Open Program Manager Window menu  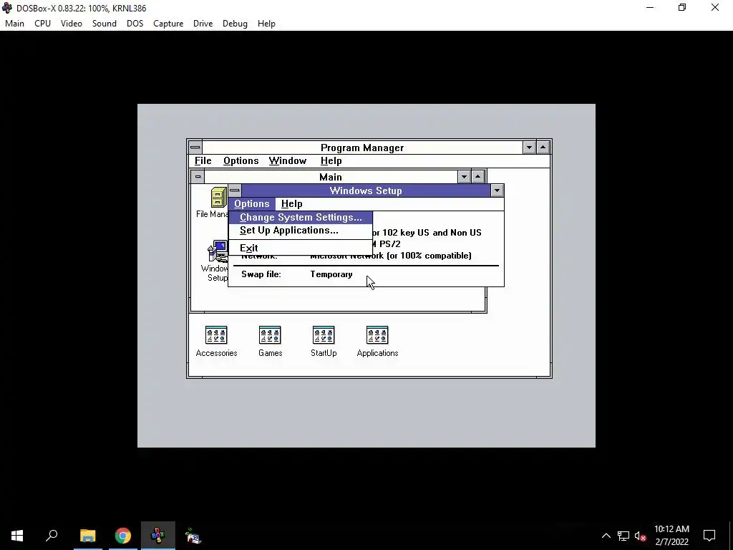(288, 161)
